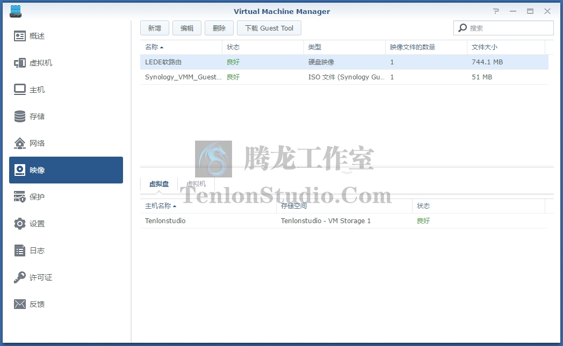Open the 许可证 license key icon

pyautogui.click(x=20, y=277)
